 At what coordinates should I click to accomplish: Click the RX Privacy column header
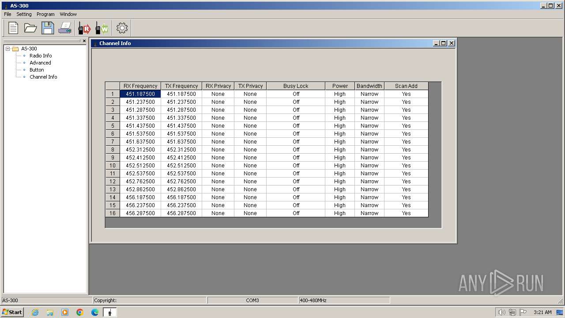(218, 86)
